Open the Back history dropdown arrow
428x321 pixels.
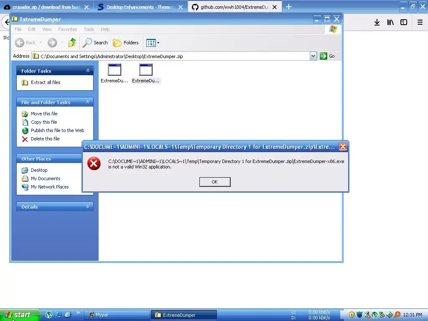(x=41, y=43)
